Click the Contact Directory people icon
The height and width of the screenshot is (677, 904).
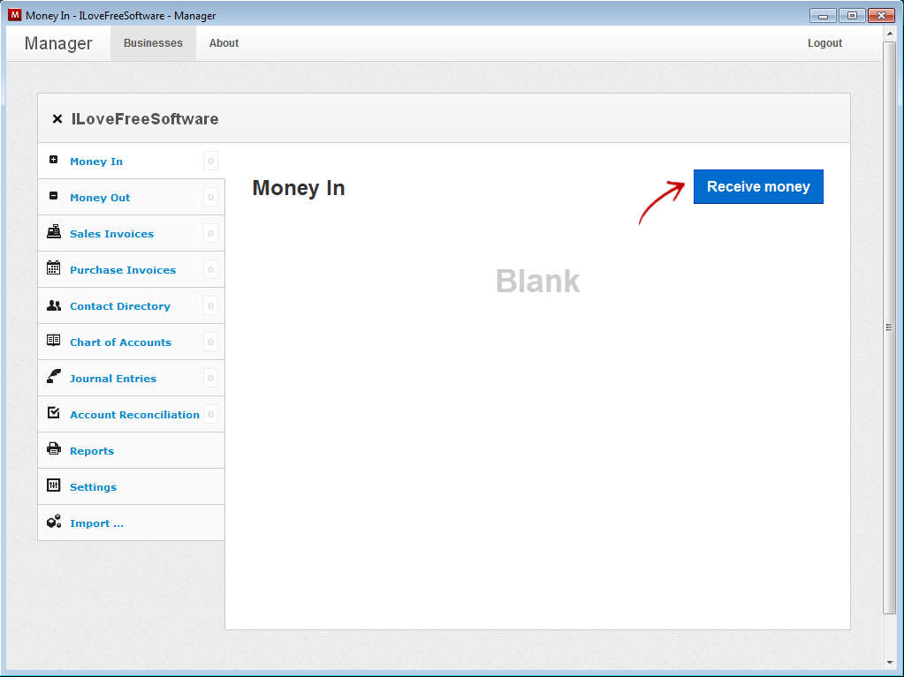54,305
